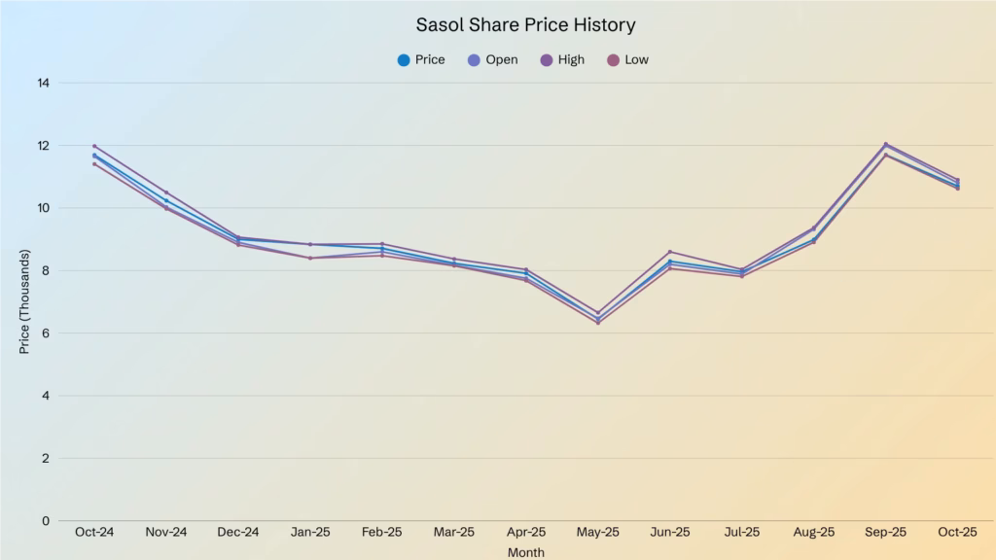Click the lowest data point at May-25
Viewport: 996px width, 560px height.
pos(598,323)
